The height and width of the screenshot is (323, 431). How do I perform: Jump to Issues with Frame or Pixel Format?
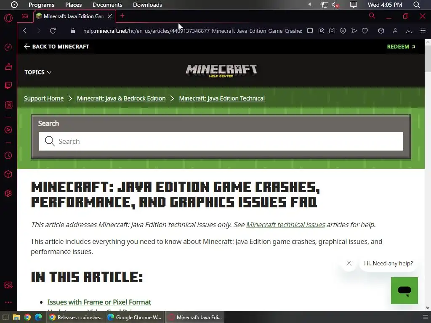point(99,302)
